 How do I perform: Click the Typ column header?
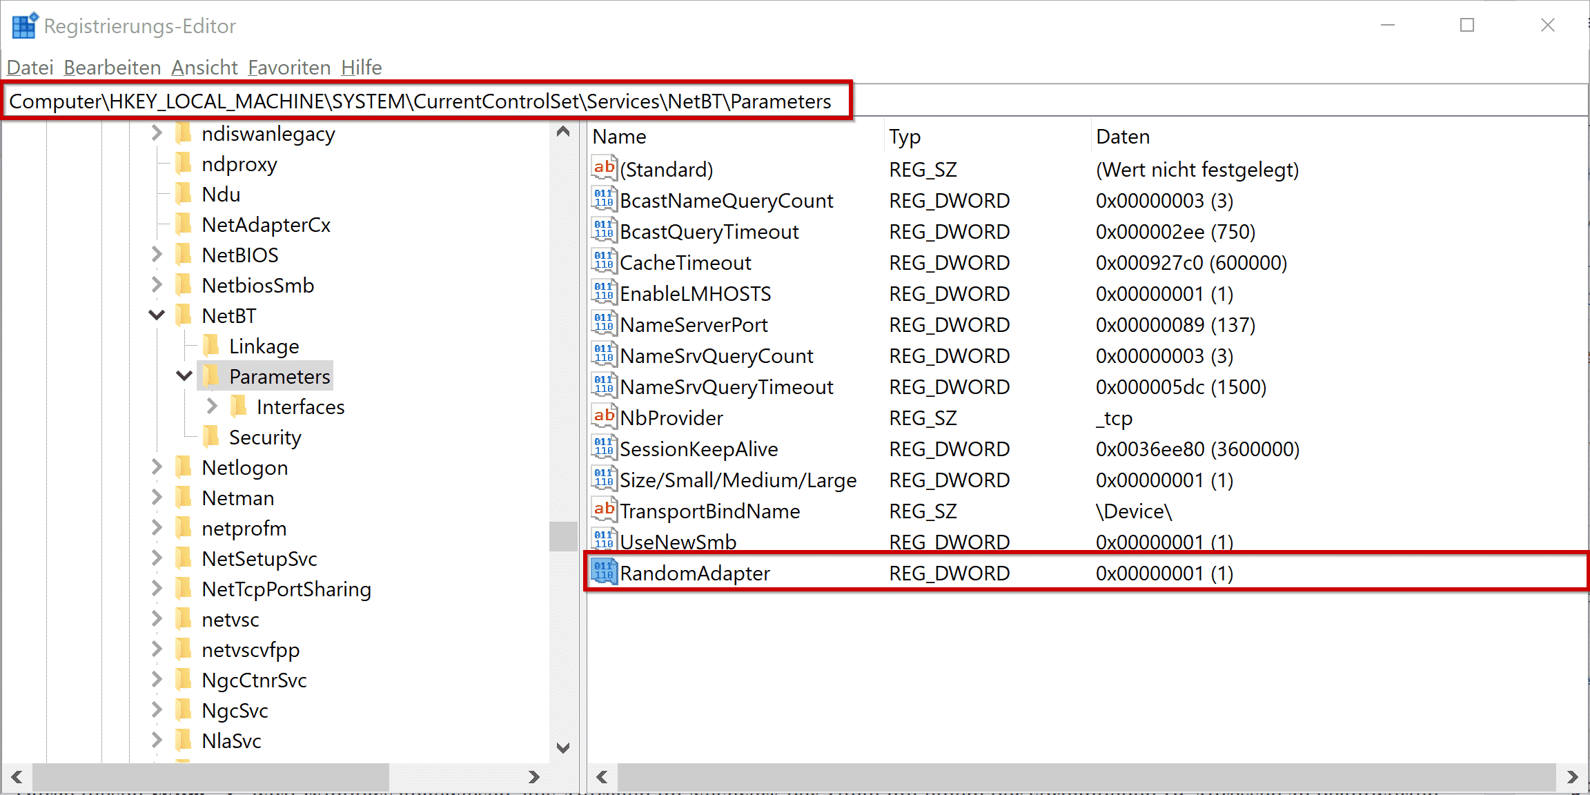[x=988, y=137]
